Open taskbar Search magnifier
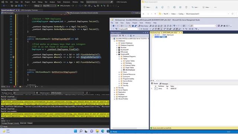238x134 pixels. point(81,131)
